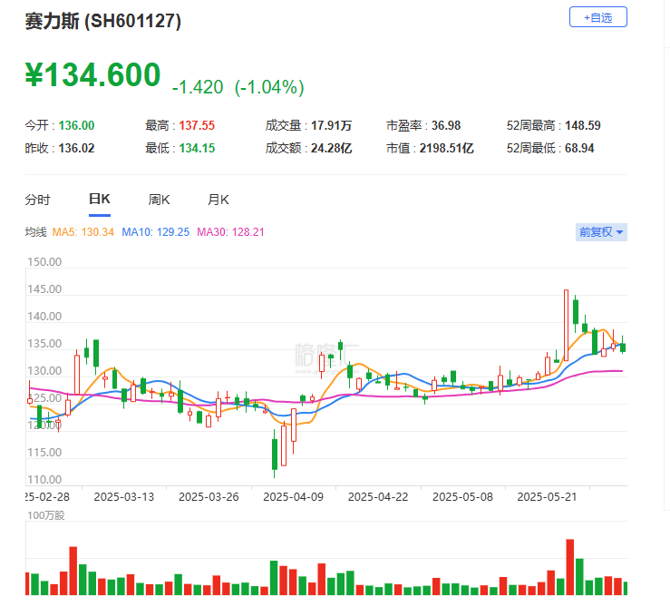The height and width of the screenshot is (616, 670).
Task: Switch to the 分时 intraday tab
Action: pos(37,200)
